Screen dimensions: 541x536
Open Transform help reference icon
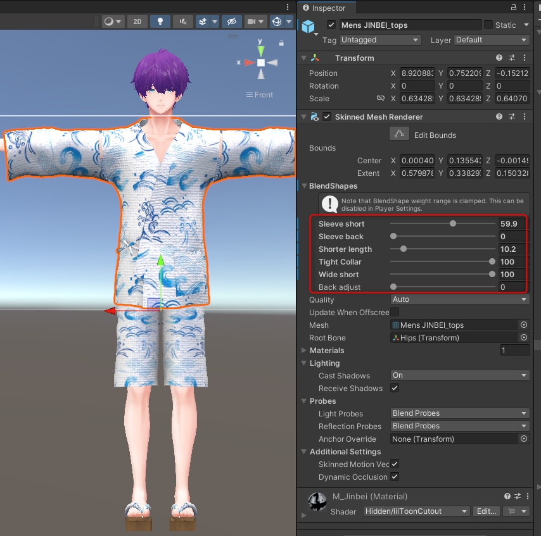click(499, 58)
